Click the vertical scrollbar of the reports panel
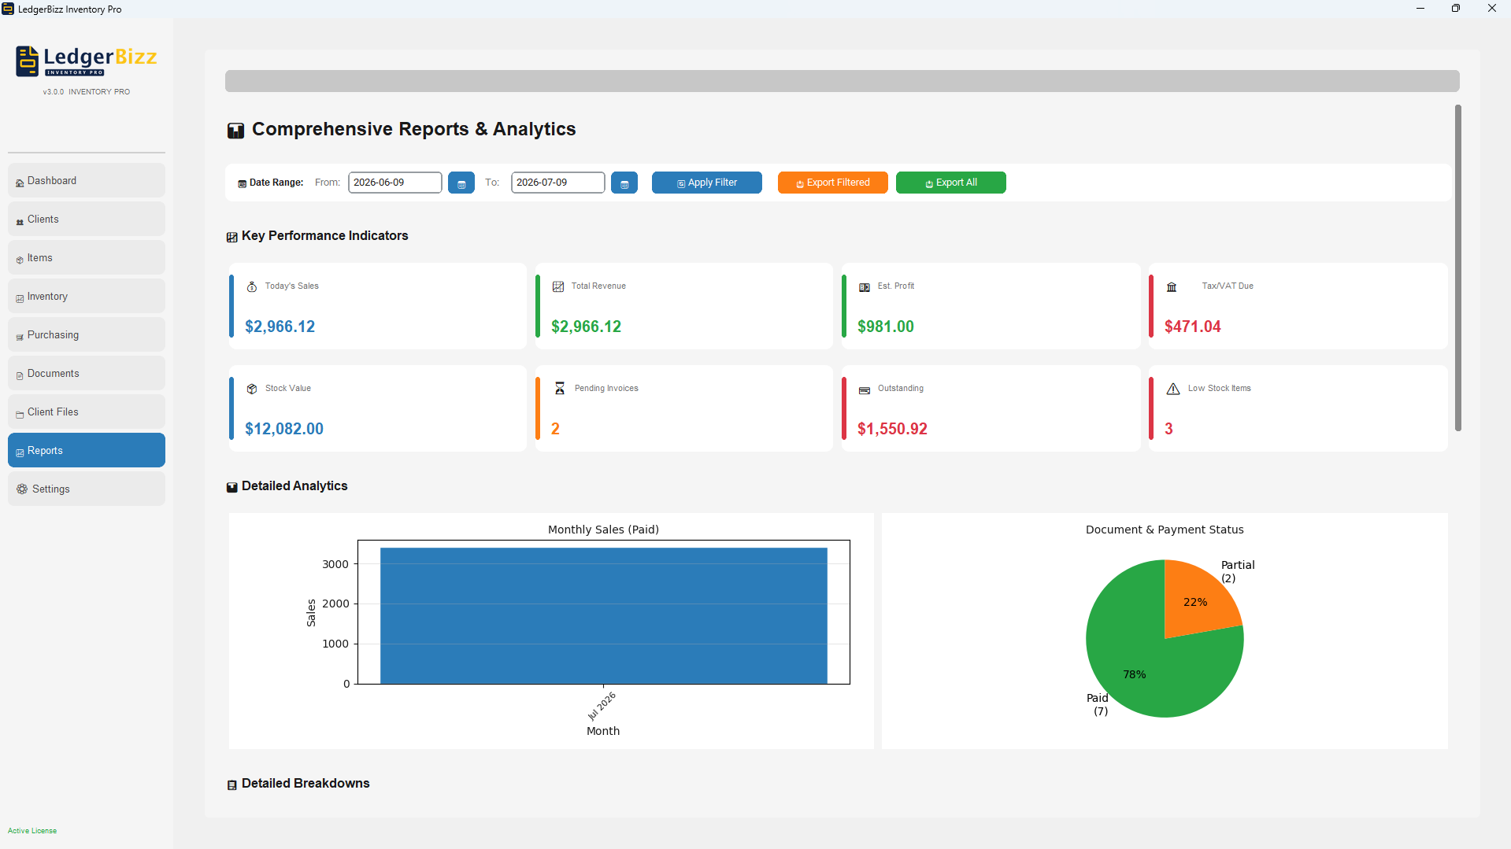This screenshot has height=849, width=1511. [1457, 268]
